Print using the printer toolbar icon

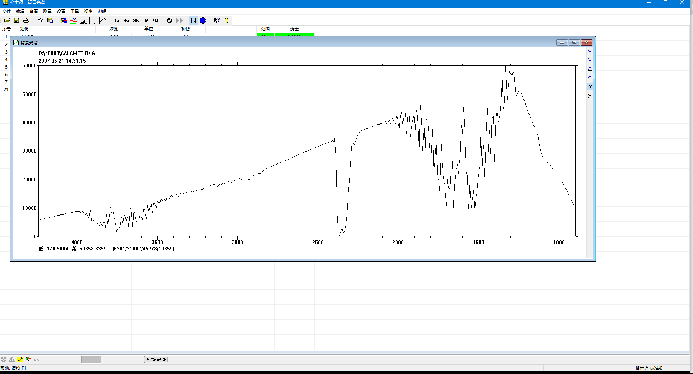coord(26,20)
